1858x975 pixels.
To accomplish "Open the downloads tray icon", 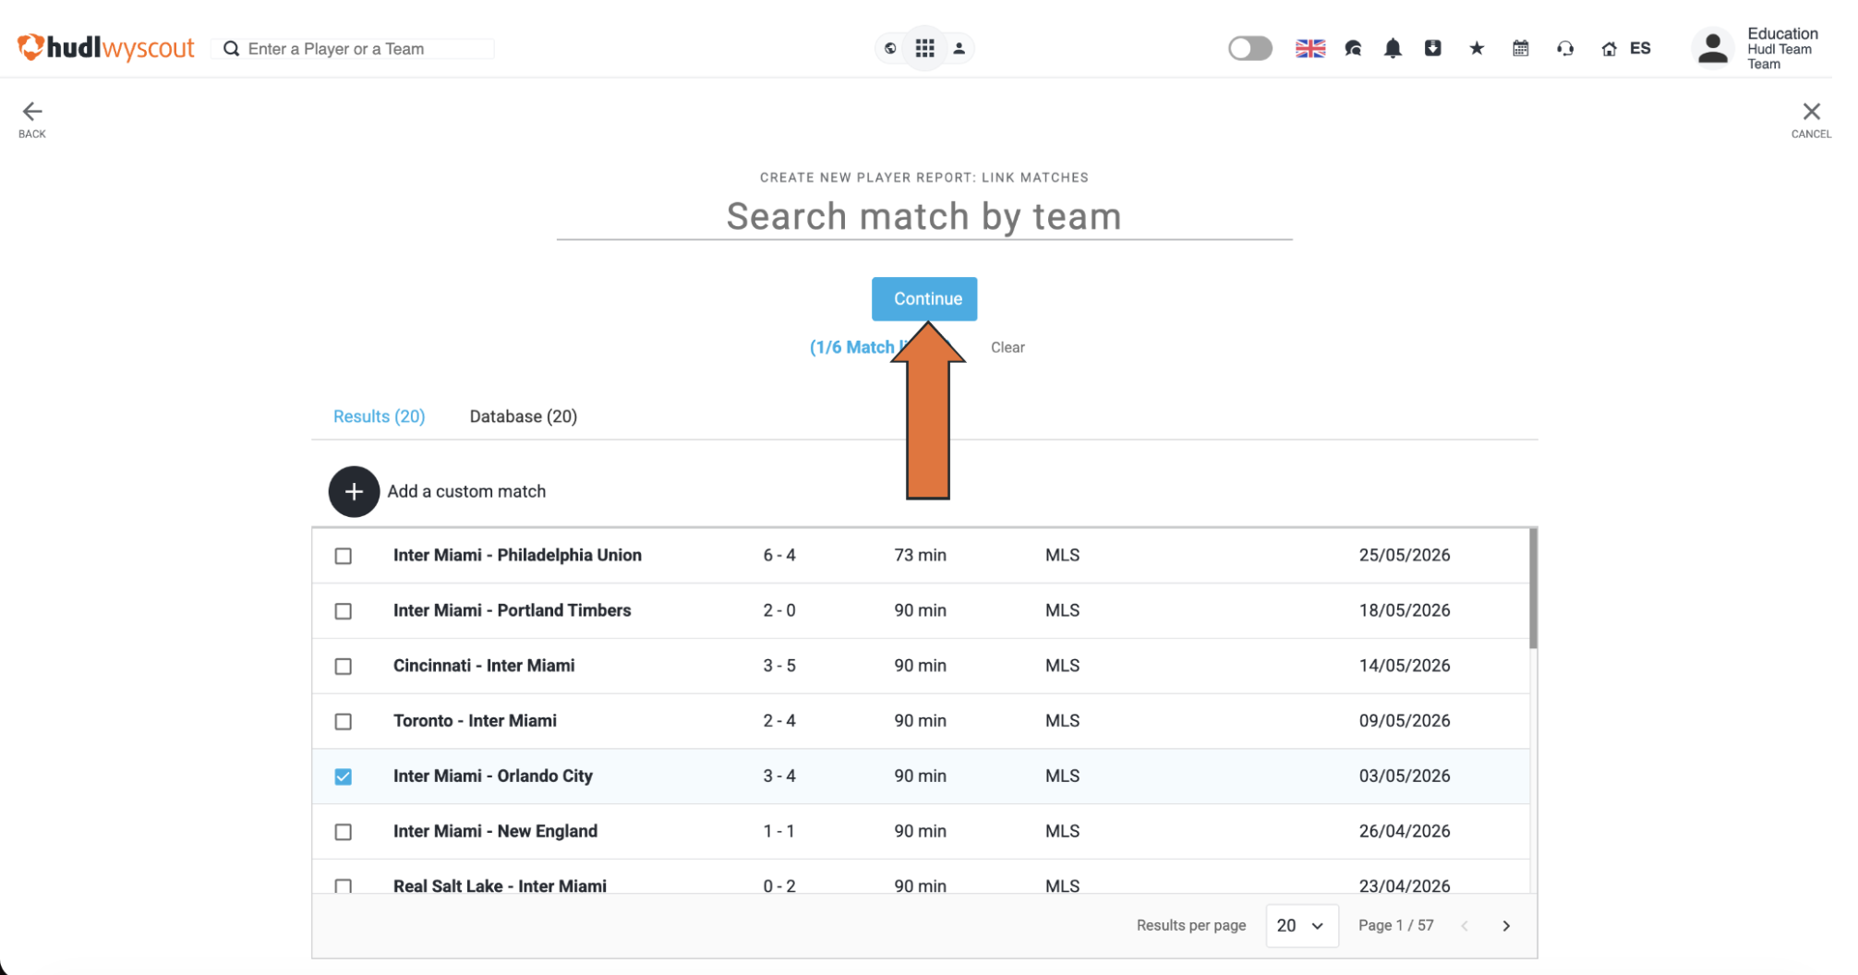I will (x=1433, y=48).
